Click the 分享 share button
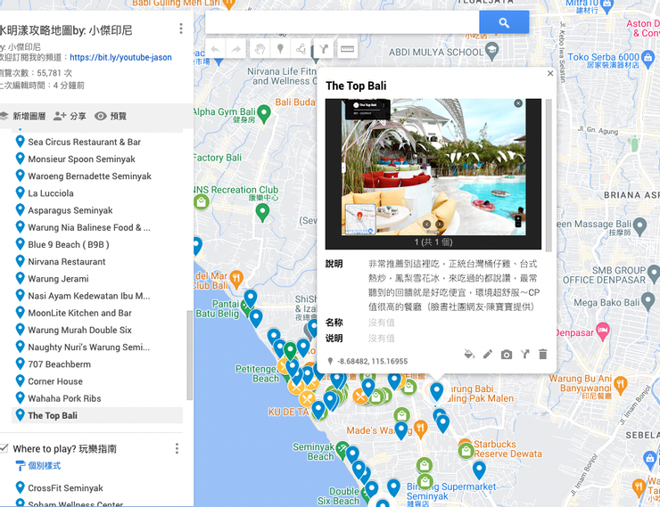Image resolution: width=660 pixels, height=507 pixels. [x=70, y=116]
